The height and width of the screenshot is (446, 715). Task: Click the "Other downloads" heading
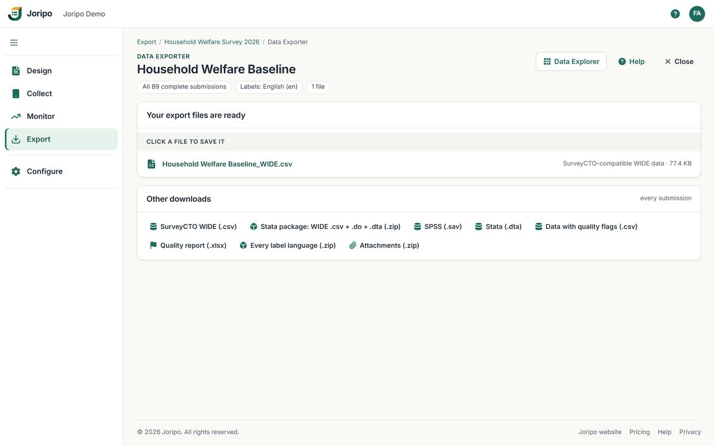pyautogui.click(x=179, y=199)
